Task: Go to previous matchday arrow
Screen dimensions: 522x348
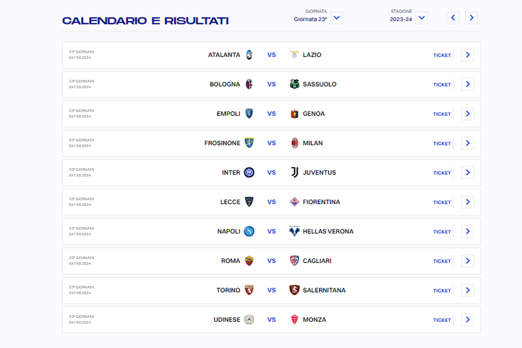Action: 453,18
